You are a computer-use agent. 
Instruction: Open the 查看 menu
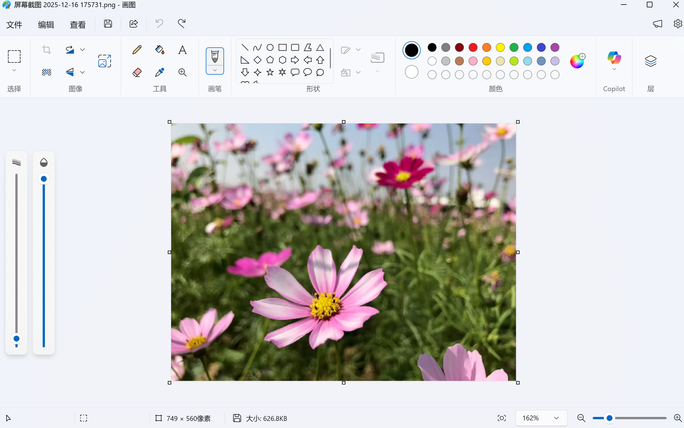pos(78,25)
